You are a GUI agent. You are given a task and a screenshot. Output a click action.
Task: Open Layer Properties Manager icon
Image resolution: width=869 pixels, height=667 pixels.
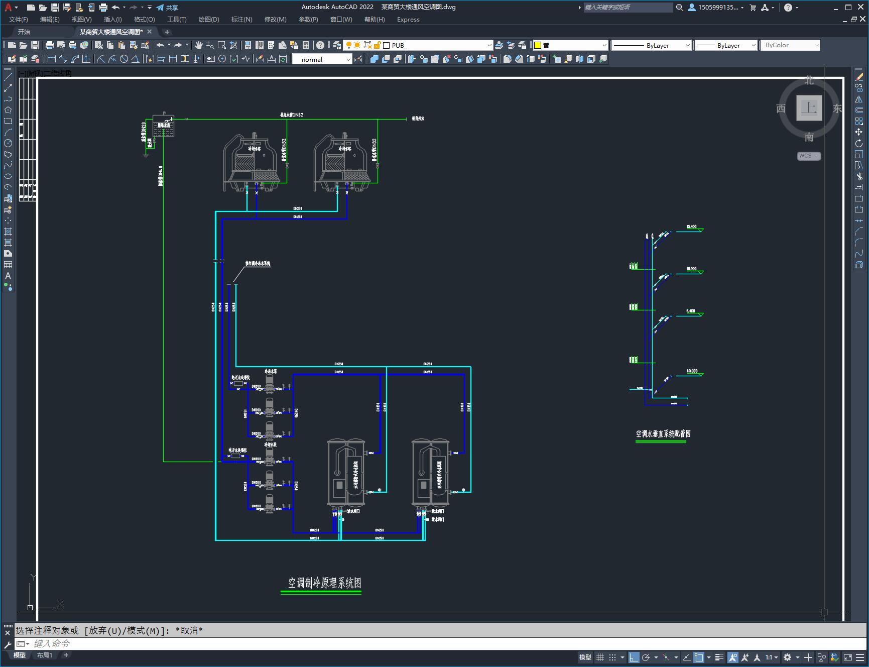point(337,45)
